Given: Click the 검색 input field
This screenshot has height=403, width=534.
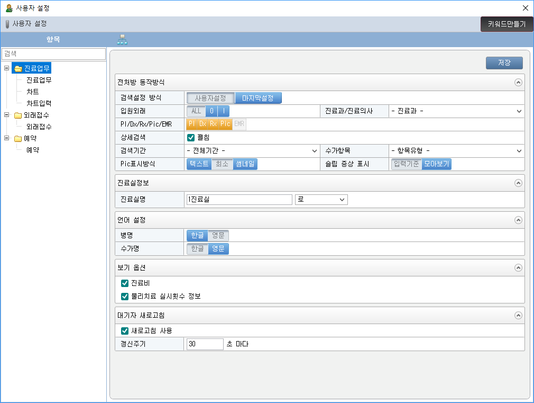Looking at the screenshot, I should 53,54.
